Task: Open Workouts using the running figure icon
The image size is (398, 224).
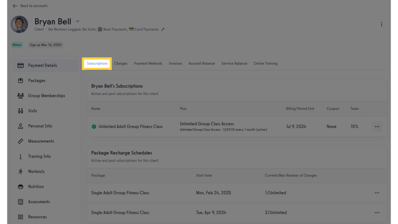Action: click(x=20, y=171)
